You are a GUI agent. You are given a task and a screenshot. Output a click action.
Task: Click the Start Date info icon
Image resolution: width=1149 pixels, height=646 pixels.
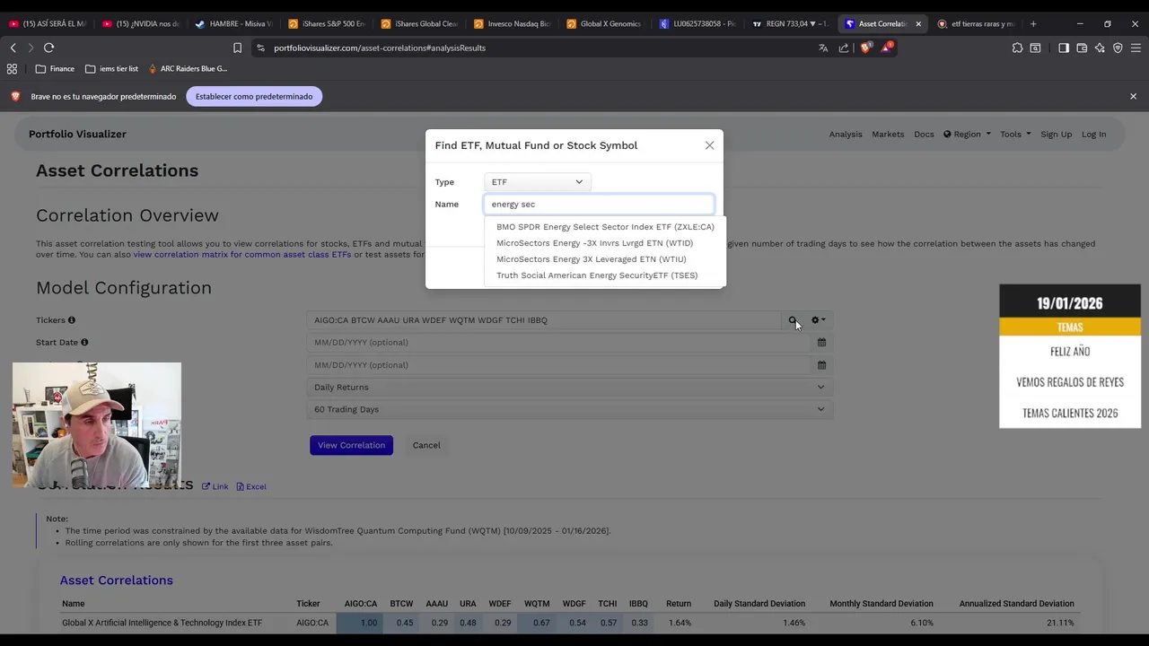tap(84, 343)
